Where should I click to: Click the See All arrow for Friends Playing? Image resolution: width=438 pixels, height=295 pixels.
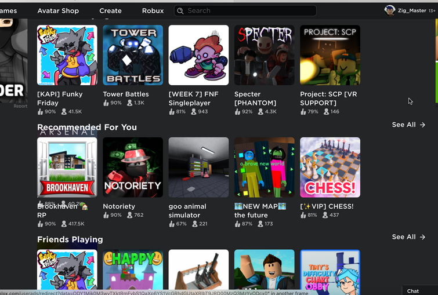pos(423,237)
